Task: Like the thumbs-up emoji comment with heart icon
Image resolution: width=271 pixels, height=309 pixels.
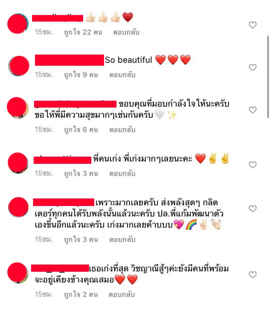Action: tap(252, 25)
